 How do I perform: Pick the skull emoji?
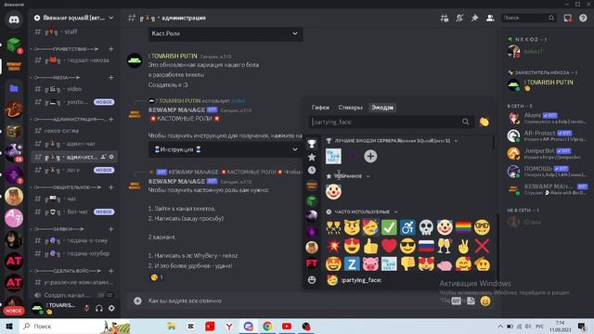(x=426, y=227)
